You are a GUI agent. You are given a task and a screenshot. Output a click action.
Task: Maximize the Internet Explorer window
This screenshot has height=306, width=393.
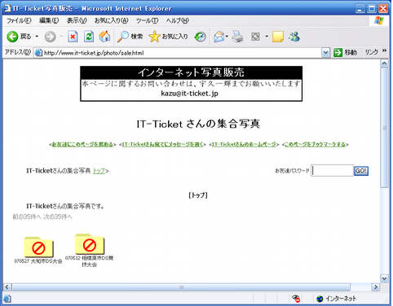[372, 9]
